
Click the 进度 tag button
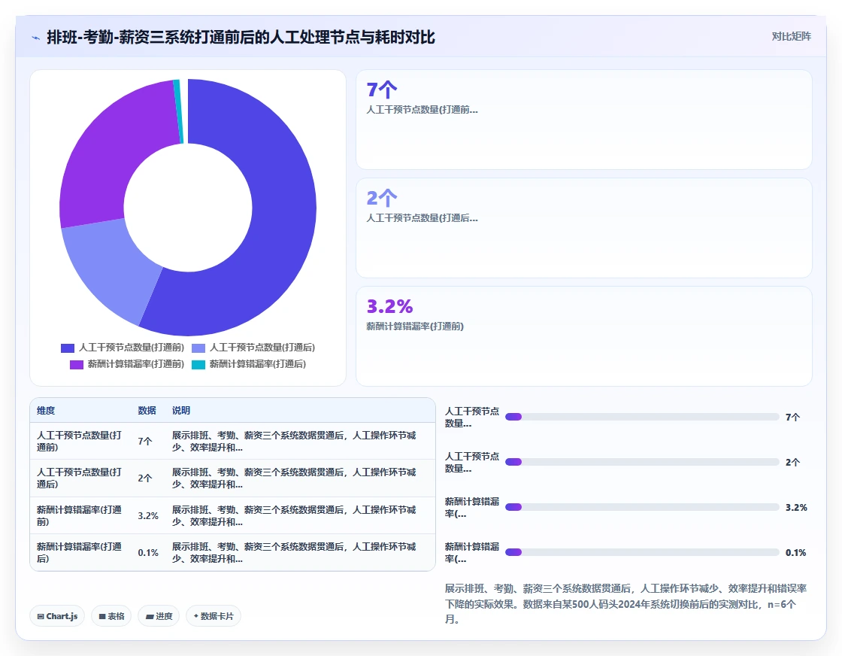pyautogui.click(x=159, y=616)
